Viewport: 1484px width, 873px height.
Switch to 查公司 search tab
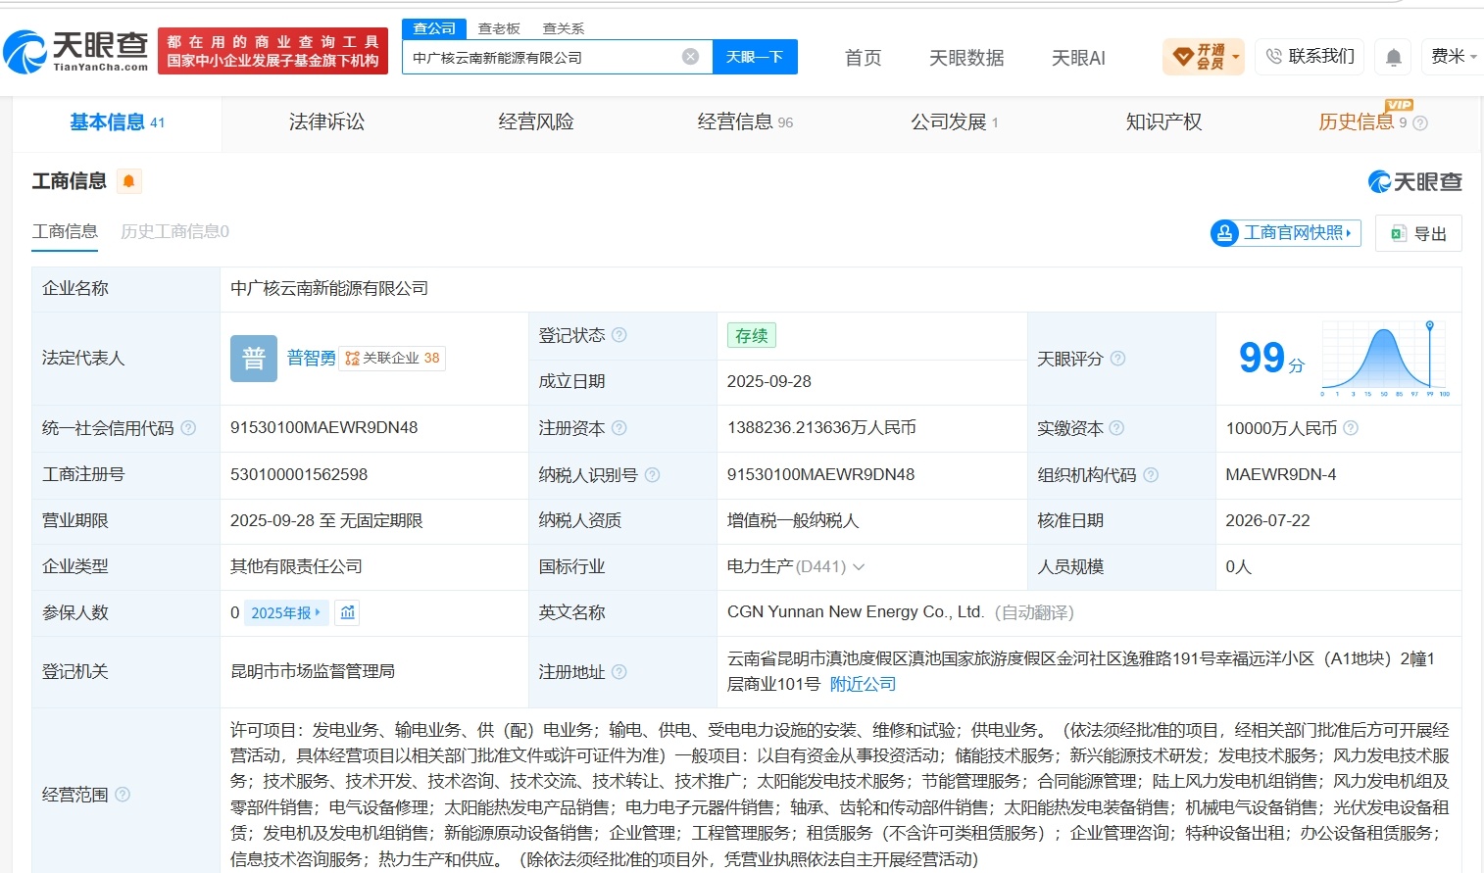(x=434, y=28)
